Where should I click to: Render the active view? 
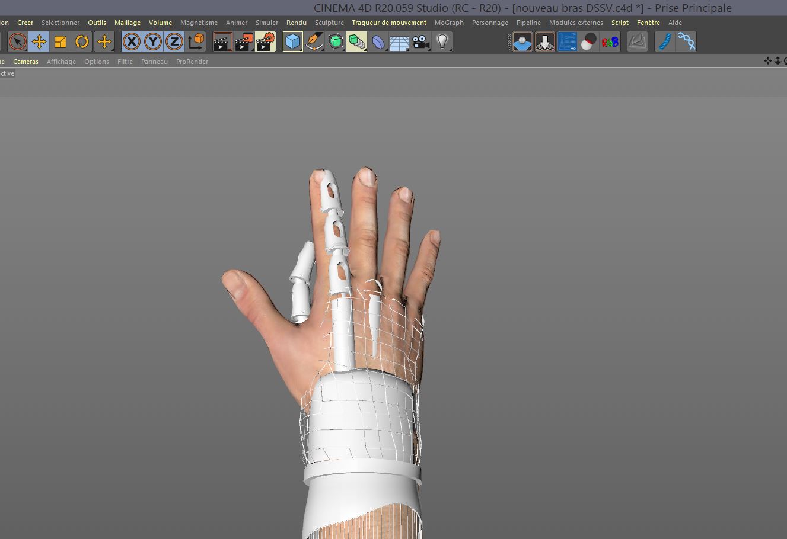(222, 41)
